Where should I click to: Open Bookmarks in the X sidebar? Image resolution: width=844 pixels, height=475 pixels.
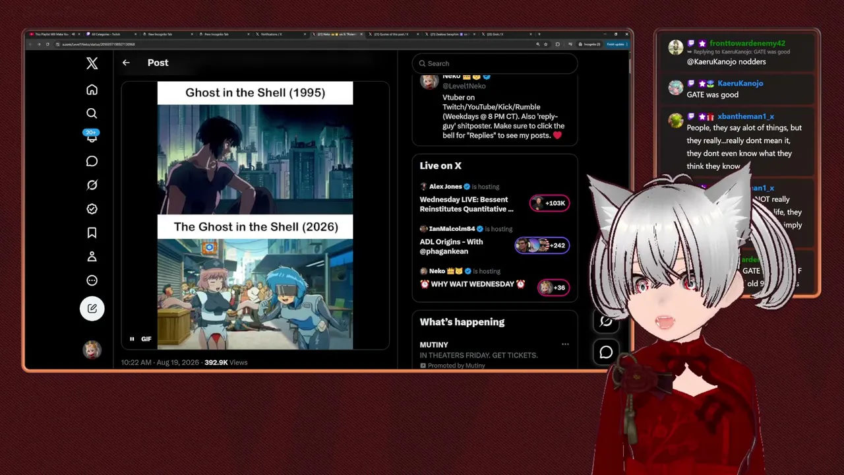[x=92, y=232]
